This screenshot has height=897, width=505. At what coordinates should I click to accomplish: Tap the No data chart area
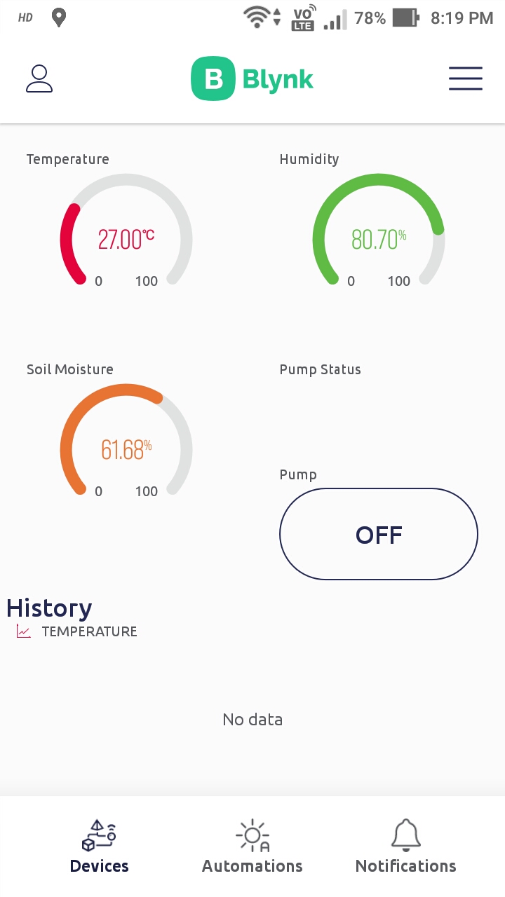(252, 719)
